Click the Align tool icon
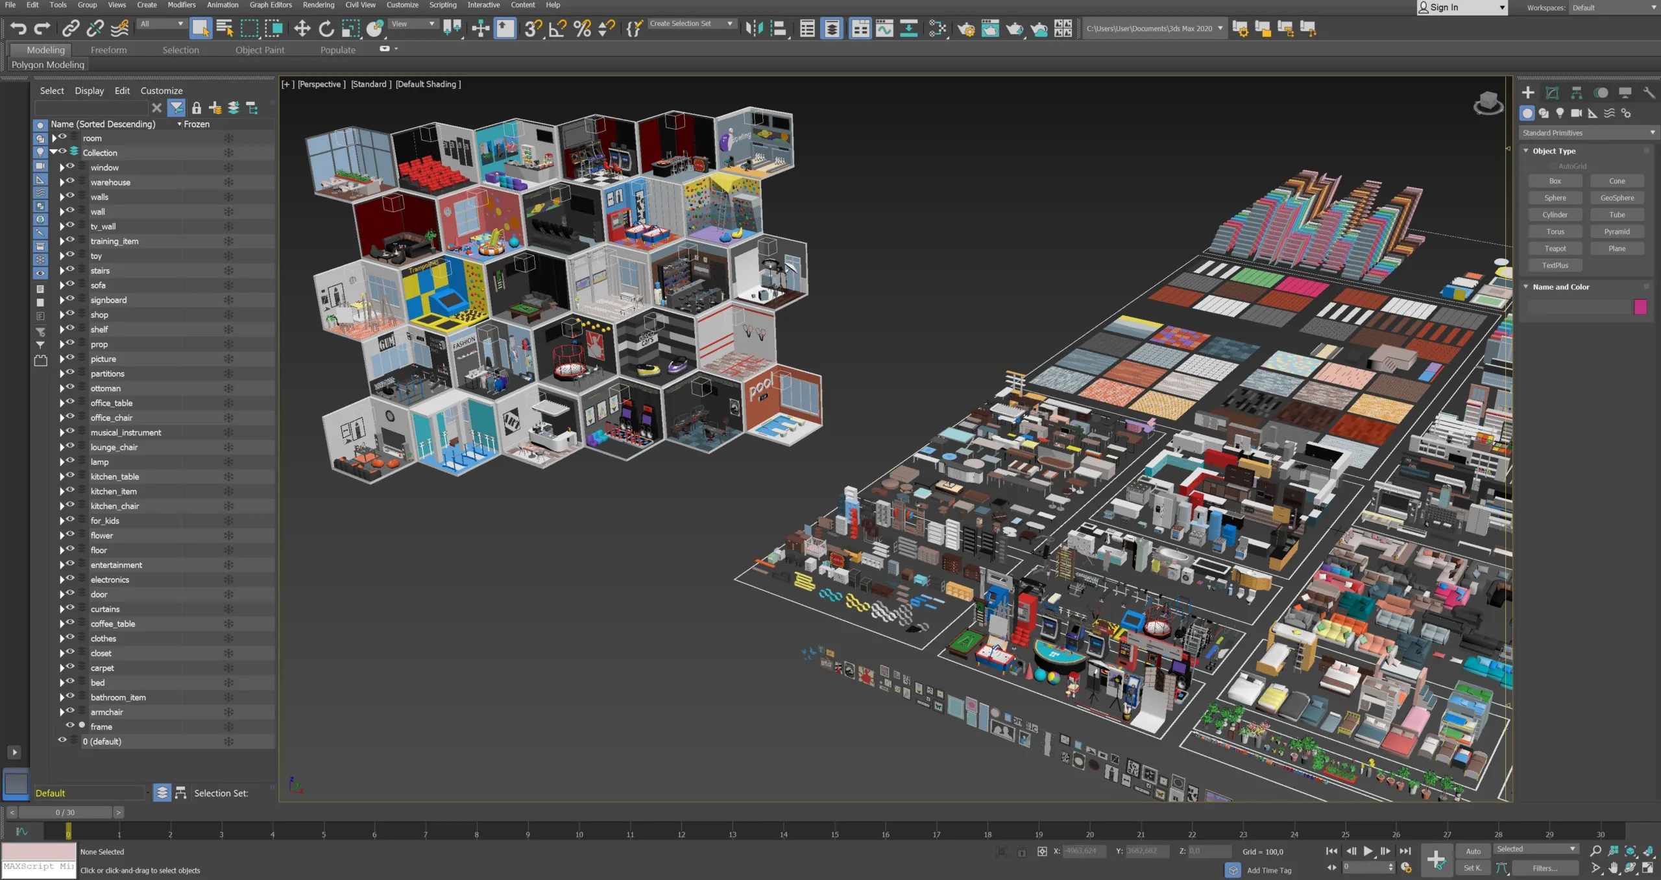This screenshot has height=880, width=1661. (x=779, y=28)
